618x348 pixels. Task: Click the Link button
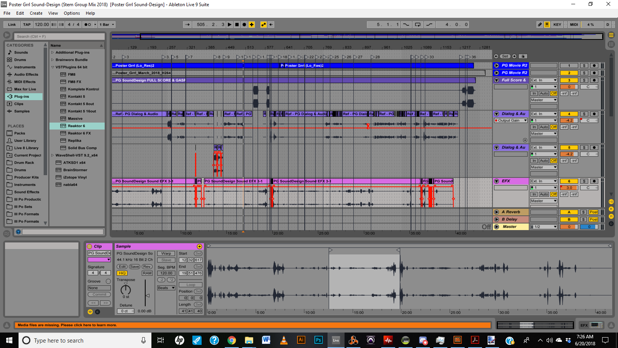pos(12,24)
